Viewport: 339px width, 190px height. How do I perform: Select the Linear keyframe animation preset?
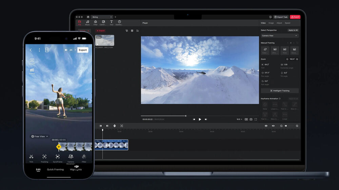pyautogui.click(x=284, y=115)
